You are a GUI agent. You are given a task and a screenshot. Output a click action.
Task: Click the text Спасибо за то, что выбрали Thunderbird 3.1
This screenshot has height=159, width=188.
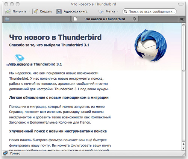coord(49,45)
